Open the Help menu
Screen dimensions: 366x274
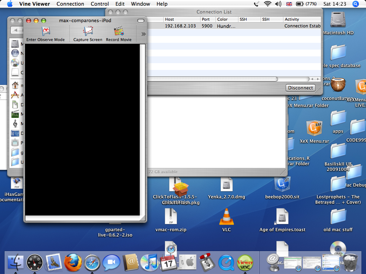pos(162,4)
